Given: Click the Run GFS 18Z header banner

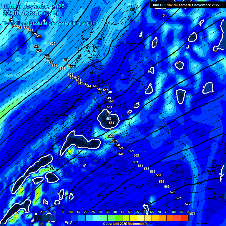Looking at the screenshot, I should click(186, 5).
